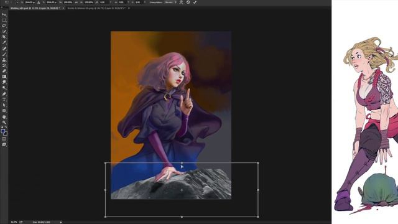The image size is (398, 224).
Task: Select the Quick Selection tool
Action: click(4, 31)
